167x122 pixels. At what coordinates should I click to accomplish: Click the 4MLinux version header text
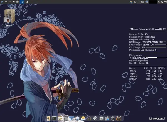[x=148, y=29]
